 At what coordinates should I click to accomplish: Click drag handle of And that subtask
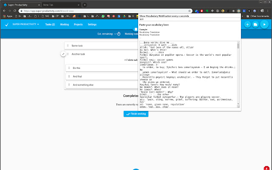(x=69, y=76)
